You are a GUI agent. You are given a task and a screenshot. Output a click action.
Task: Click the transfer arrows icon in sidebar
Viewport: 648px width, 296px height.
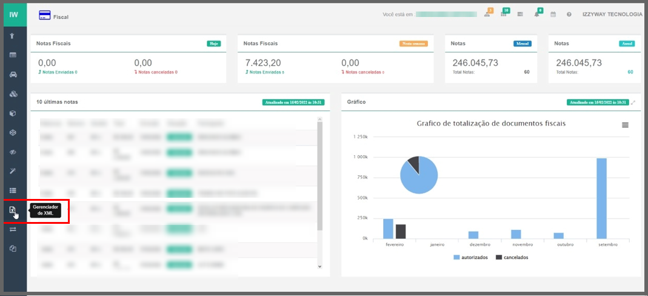(x=13, y=229)
